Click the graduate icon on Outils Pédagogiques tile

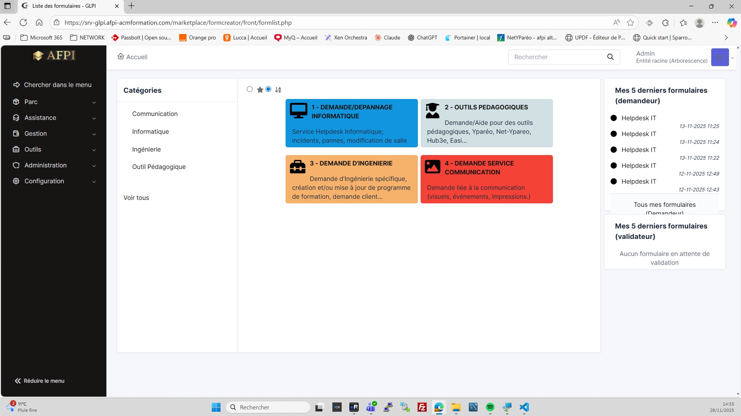432,111
